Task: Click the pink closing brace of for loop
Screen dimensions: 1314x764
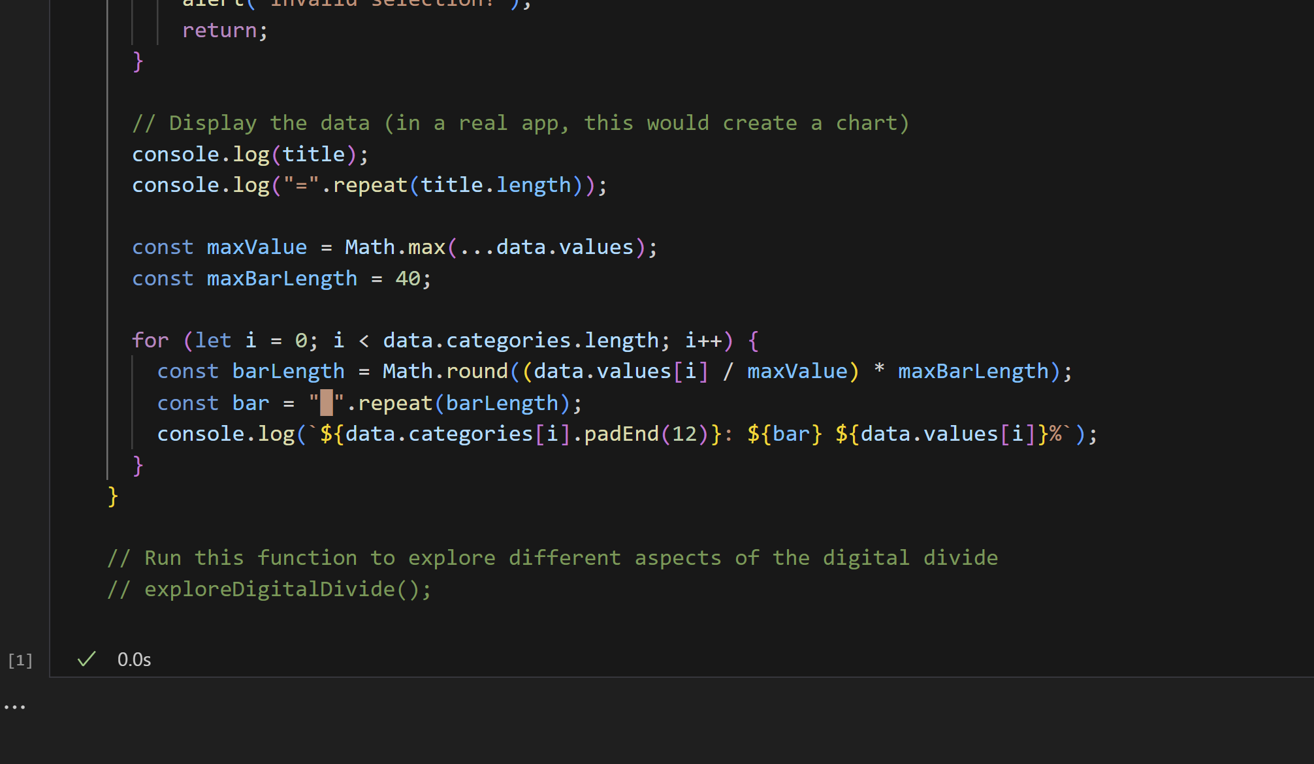Action: click(138, 465)
